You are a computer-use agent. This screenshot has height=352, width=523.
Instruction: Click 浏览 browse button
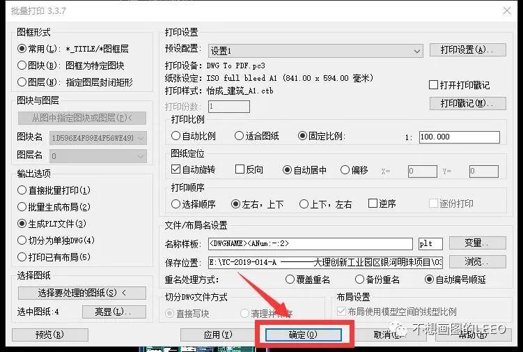(477, 261)
